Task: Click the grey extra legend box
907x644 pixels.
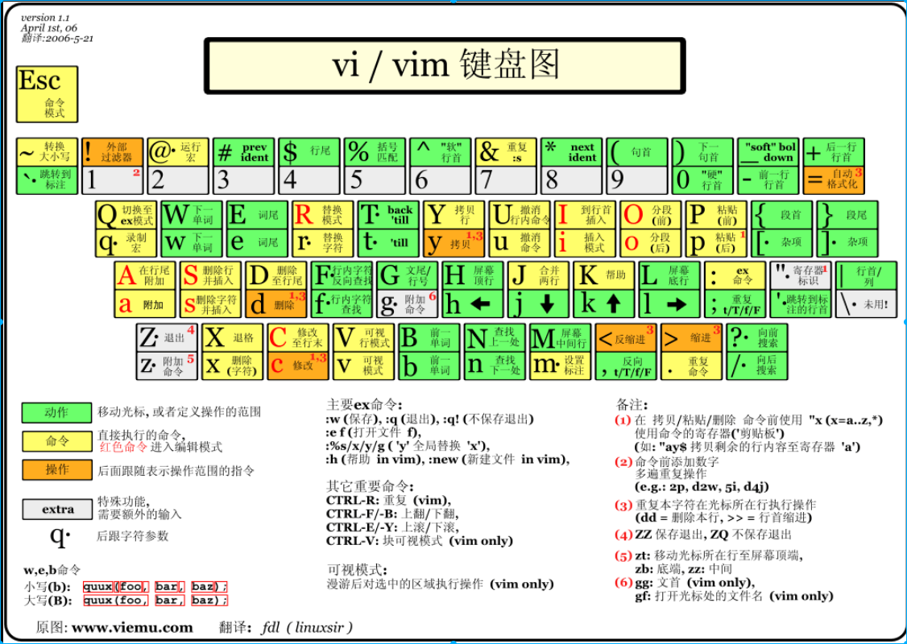Action: click(x=58, y=509)
